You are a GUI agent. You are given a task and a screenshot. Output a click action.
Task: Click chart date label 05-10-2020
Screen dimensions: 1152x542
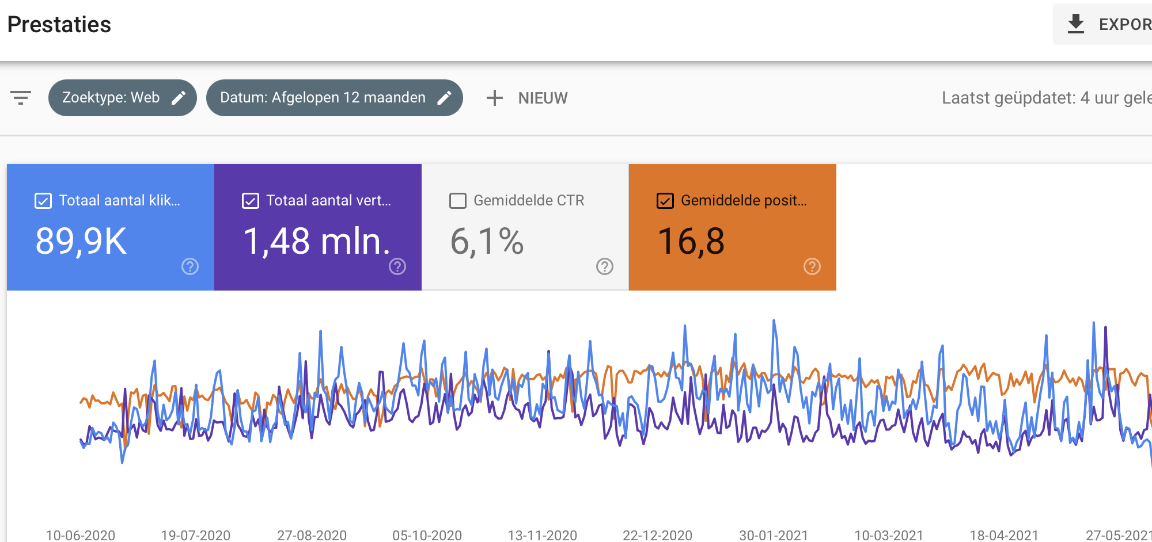click(x=427, y=535)
